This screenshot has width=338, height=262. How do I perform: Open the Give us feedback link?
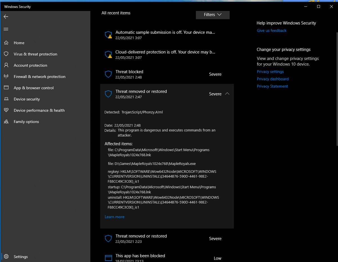click(x=271, y=30)
